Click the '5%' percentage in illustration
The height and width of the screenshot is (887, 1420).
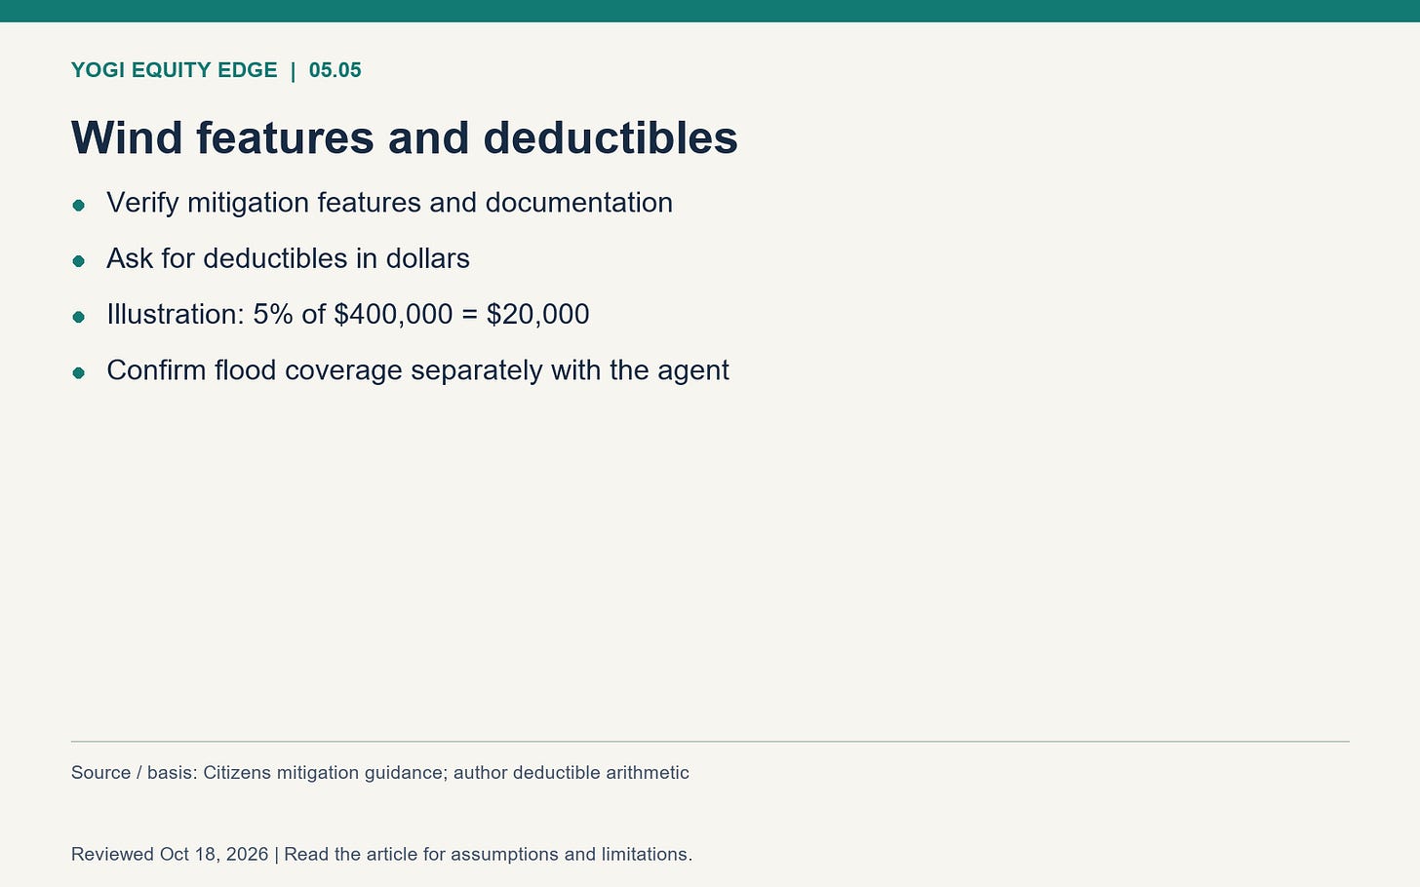(273, 314)
